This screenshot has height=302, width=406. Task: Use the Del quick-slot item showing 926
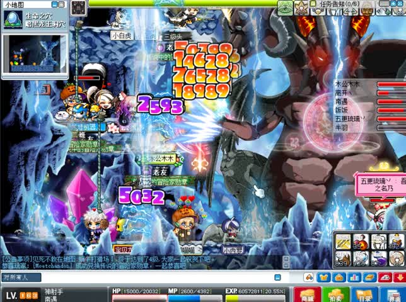click(x=361, y=259)
